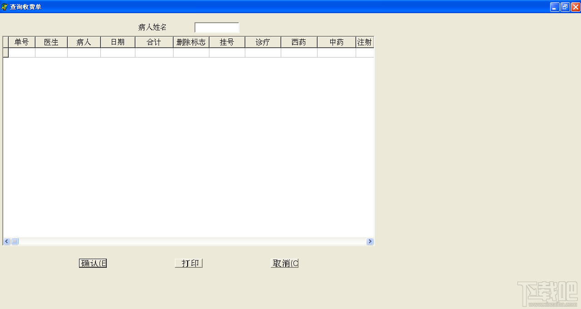Select the 合计 column header
581x309 pixels.
click(x=154, y=42)
